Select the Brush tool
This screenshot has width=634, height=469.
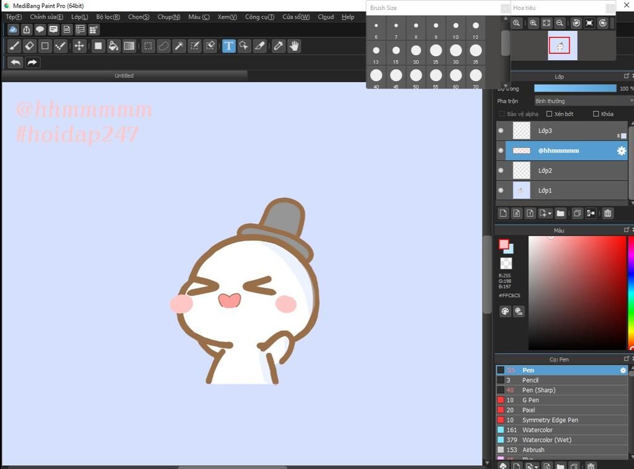click(x=14, y=46)
